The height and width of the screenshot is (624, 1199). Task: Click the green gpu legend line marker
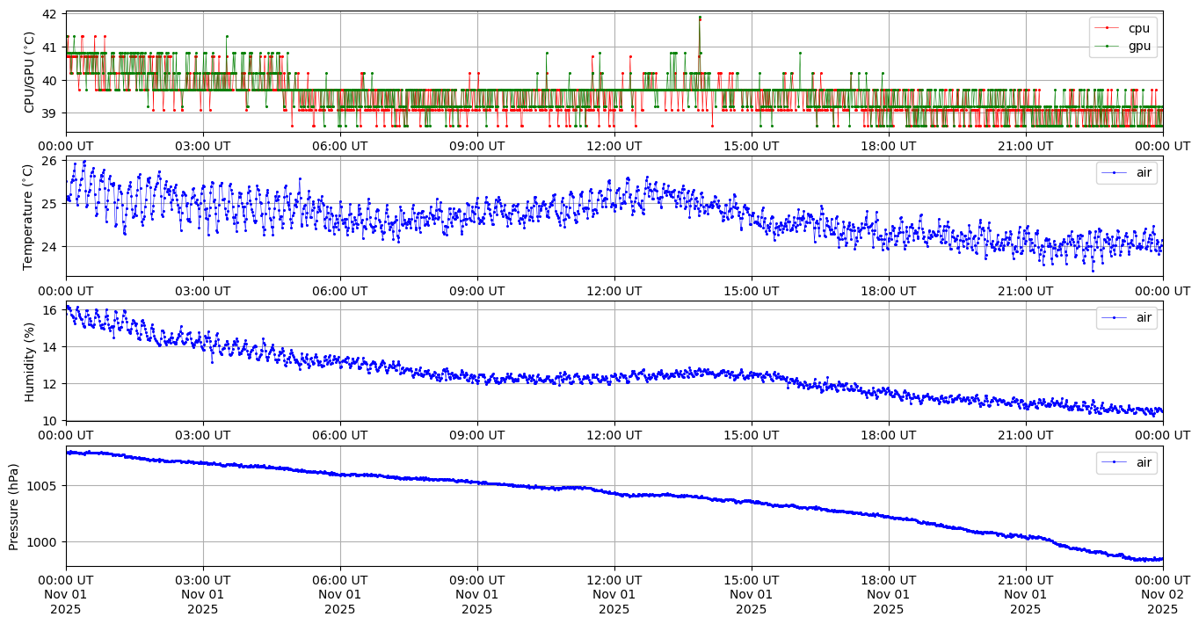coord(1108,46)
